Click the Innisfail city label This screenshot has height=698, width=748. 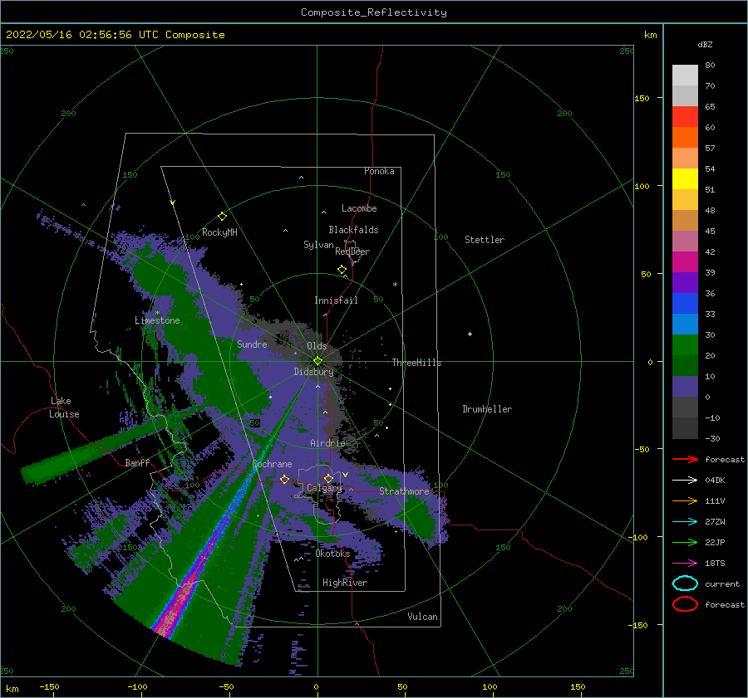336,300
